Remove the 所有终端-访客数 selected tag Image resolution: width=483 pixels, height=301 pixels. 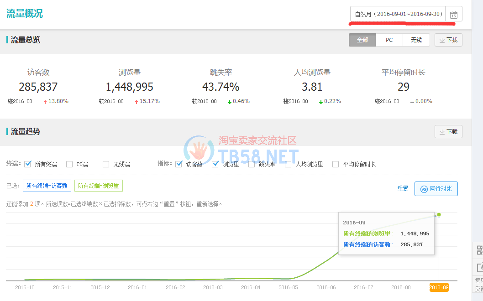(x=47, y=186)
